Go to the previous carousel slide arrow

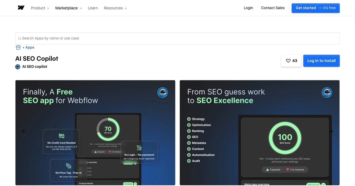[24, 131]
